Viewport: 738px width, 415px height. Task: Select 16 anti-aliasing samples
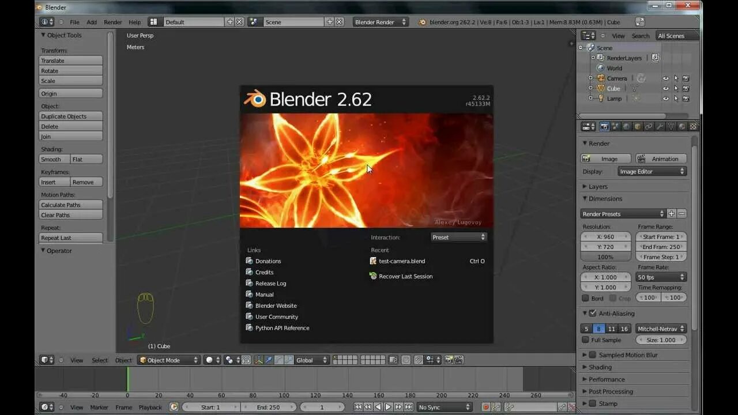click(624, 329)
